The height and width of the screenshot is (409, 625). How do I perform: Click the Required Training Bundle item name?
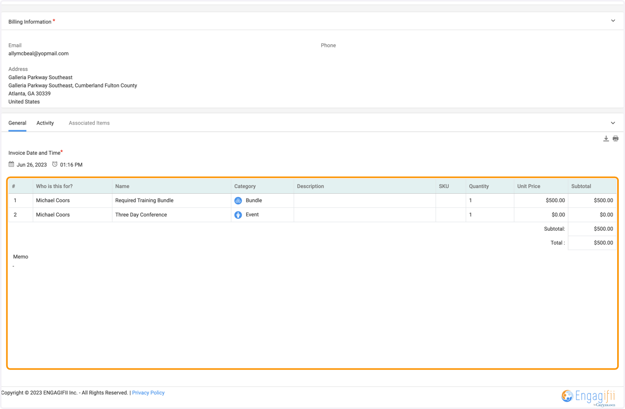(x=144, y=201)
